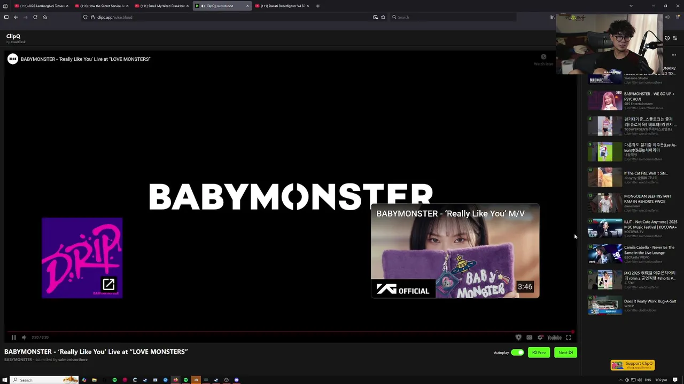This screenshot has height=384, width=684.
Task: Open queue history clock icon
Action: point(667,38)
